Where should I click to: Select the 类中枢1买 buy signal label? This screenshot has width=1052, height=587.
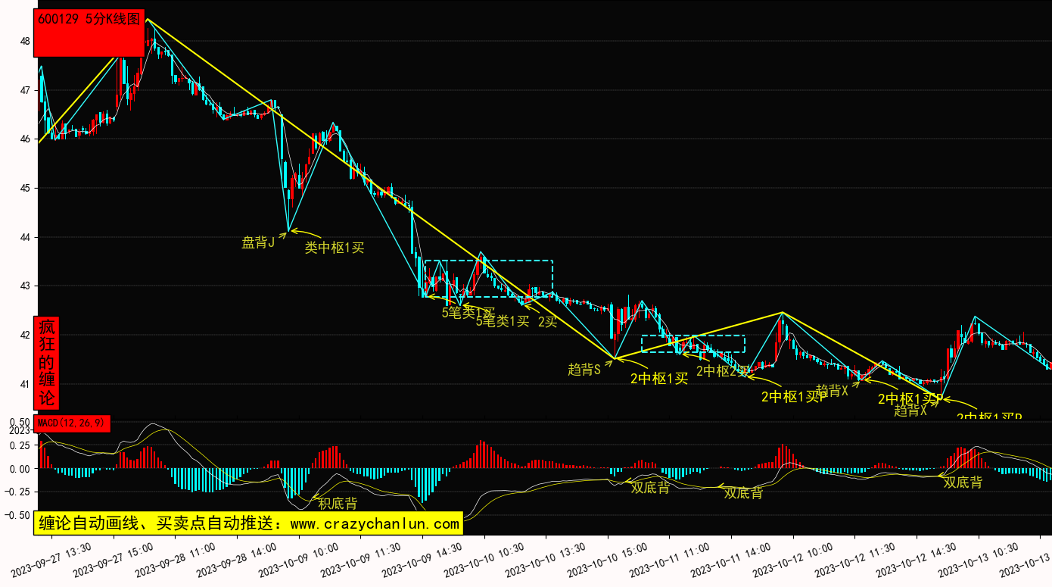coord(334,248)
